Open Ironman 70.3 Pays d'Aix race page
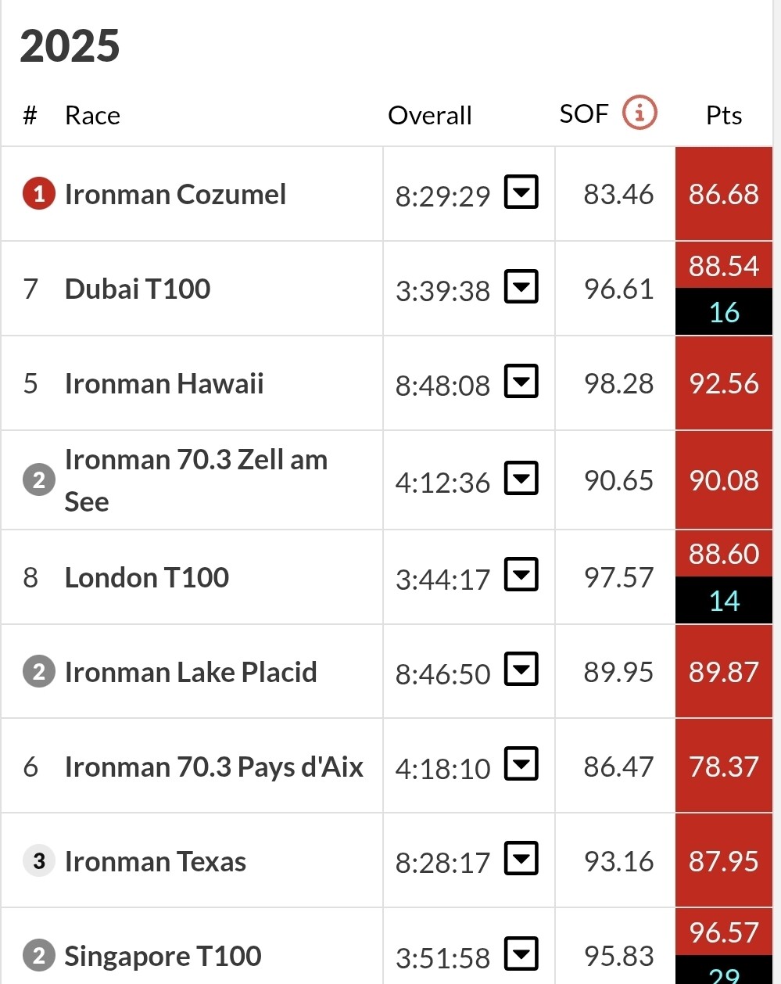 click(213, 767)
